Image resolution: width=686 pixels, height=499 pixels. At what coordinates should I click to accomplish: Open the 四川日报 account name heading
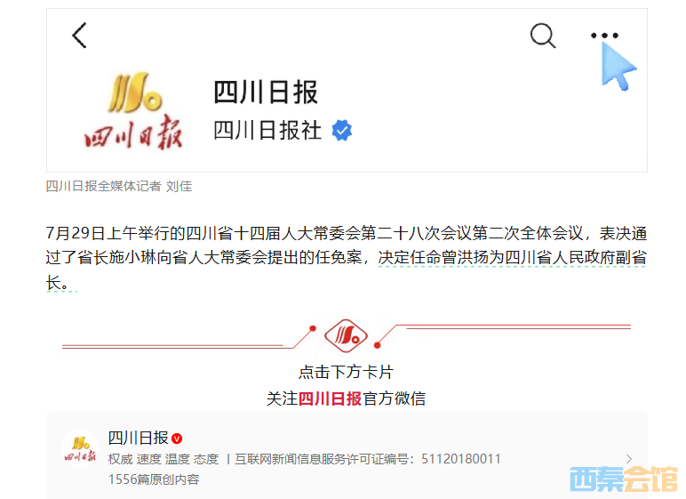click(266, 92)
